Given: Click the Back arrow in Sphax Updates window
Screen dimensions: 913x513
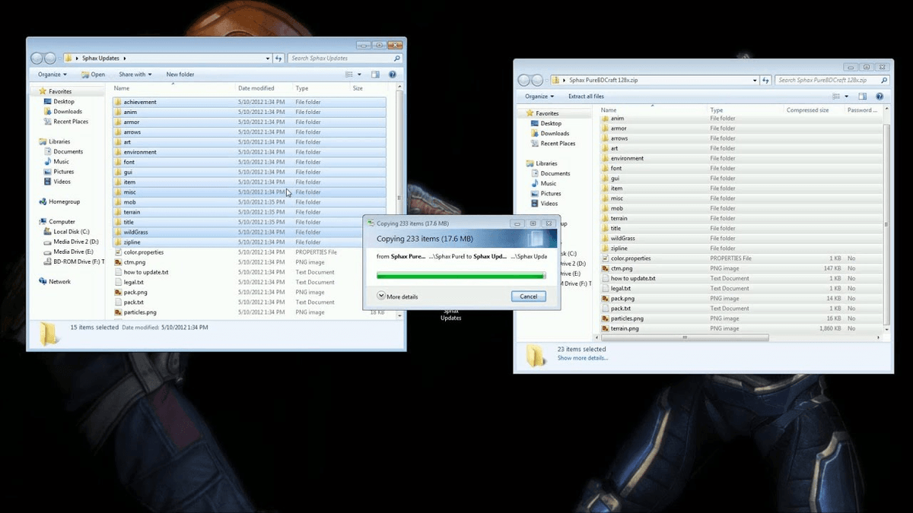Looking at the screenshot, I should [37, 59].
